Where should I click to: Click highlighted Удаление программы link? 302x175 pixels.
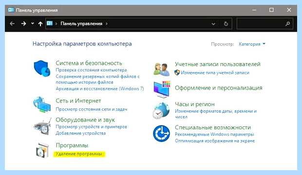(79, 154)
